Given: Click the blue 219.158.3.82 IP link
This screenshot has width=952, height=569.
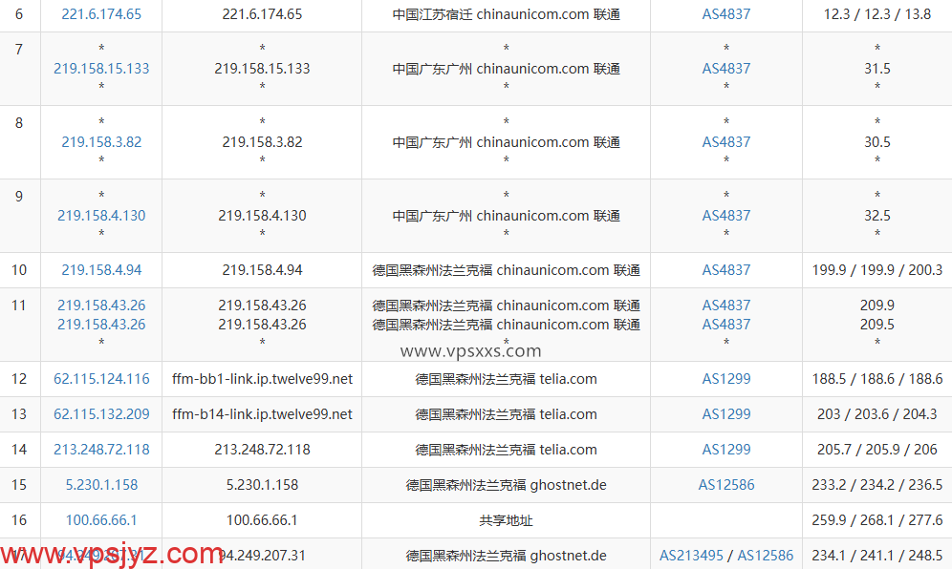Looking at the screenshot, I should [x=101, y=142].
